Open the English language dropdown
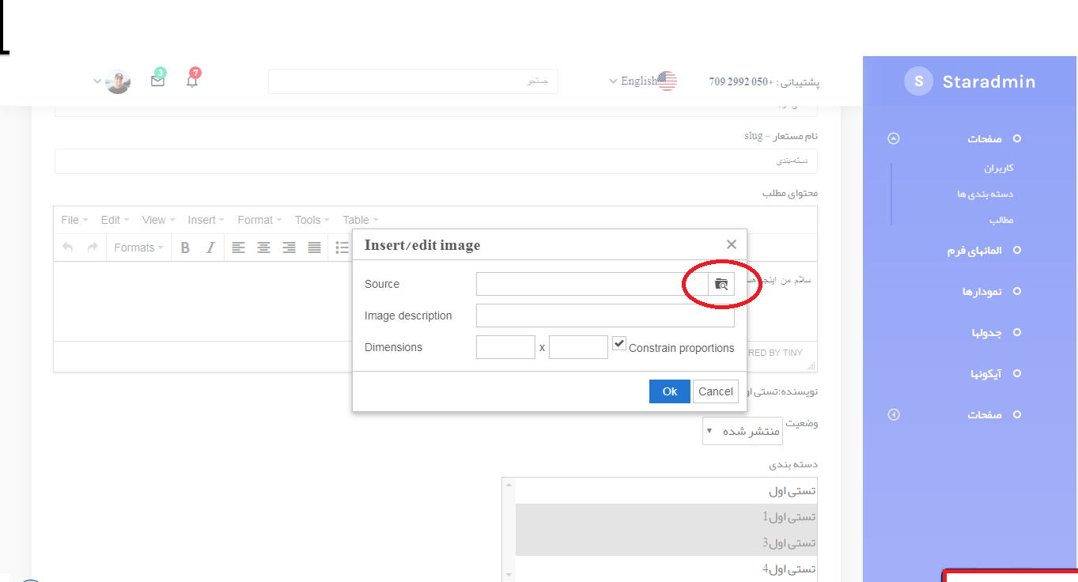The width and height of the screenshot is (1078, 582). coord(643,81)
